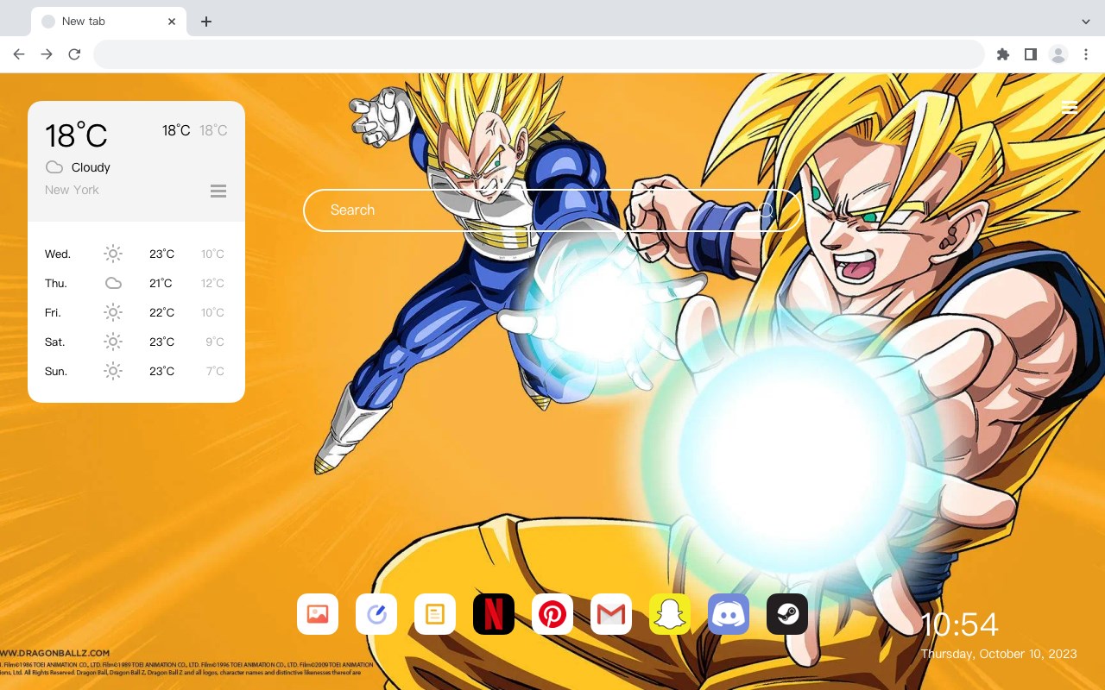Open the to-do checklist icon
Image resolution: width=1105 pixels, height=690 pixels.
(x=376, y=614)
